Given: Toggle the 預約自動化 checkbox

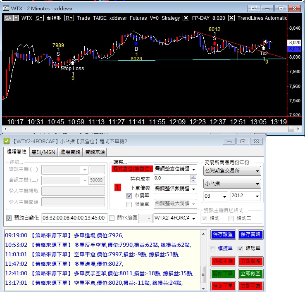Looking at the screenshot, I should (9, 218).
